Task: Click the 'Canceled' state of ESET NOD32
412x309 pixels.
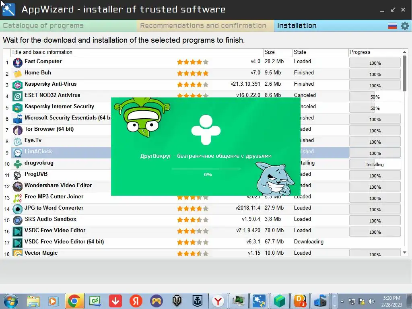Action: coord(305,95)
